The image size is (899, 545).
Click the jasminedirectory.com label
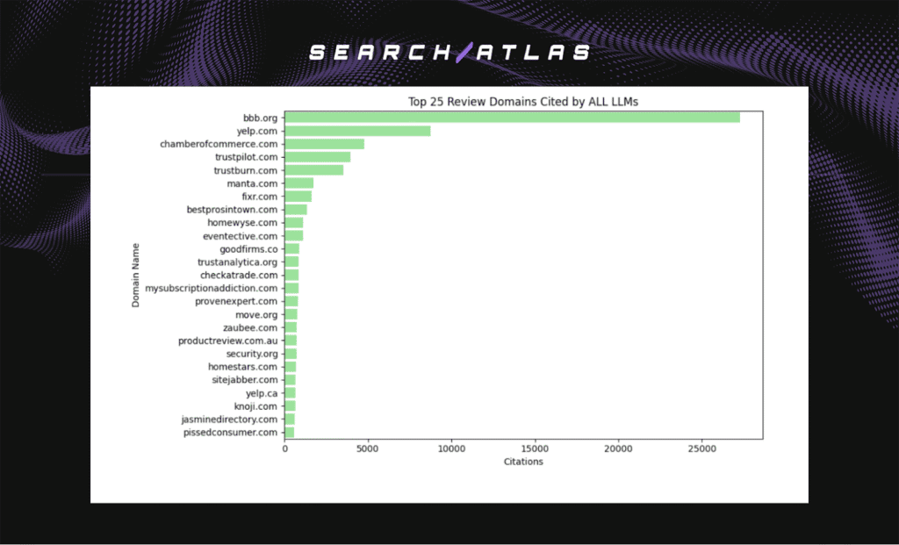click(x=231, y=419)
